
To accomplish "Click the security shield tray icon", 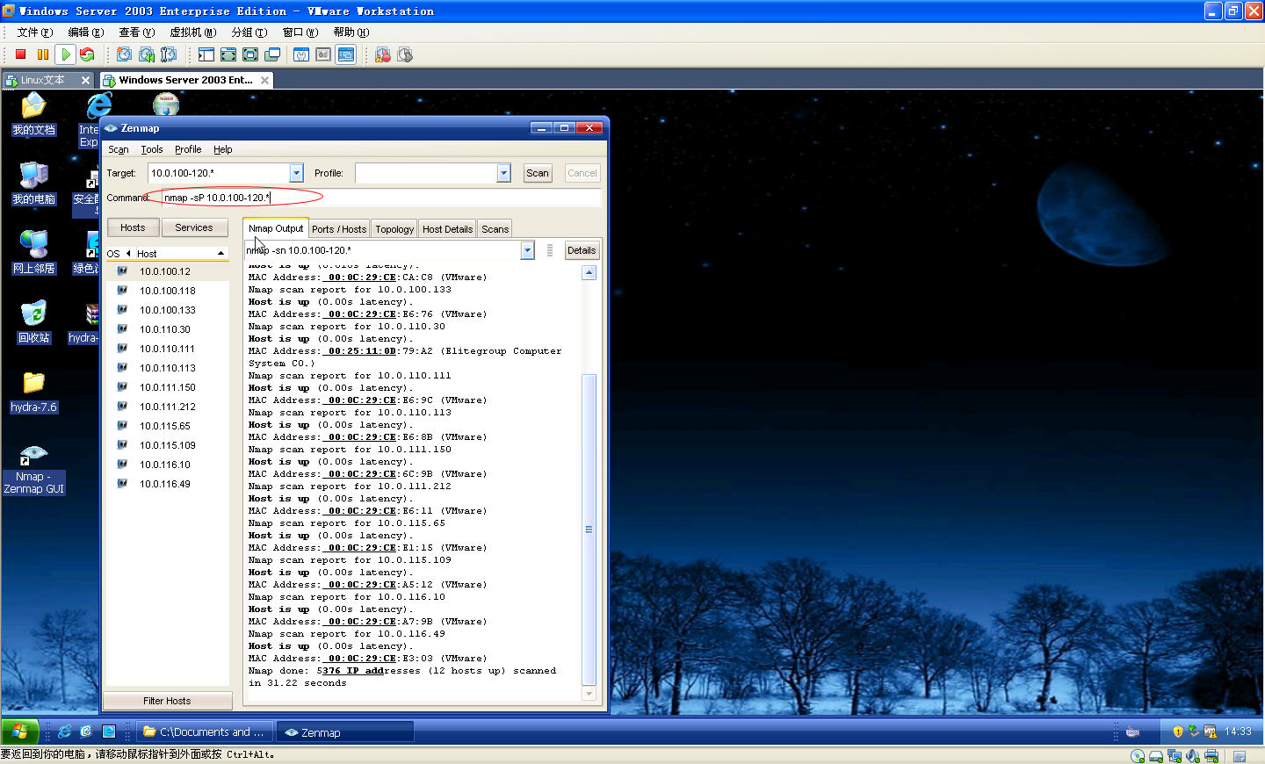I will point(1178,732).
